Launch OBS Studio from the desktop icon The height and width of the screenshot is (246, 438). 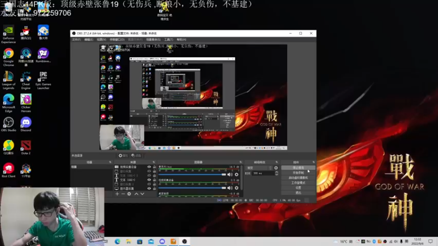[x=8, y=125]
